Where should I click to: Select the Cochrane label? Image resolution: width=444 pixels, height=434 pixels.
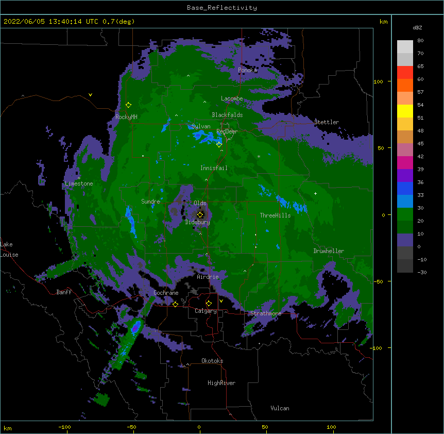166,293
